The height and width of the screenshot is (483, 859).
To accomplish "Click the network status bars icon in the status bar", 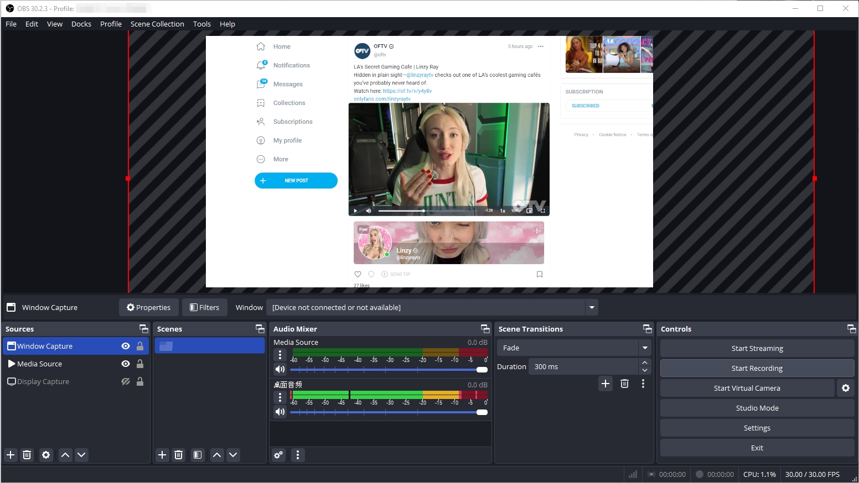I will 633,474.
